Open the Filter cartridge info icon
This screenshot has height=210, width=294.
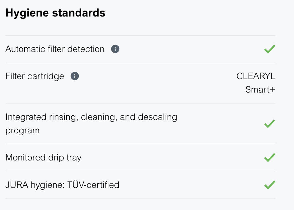[x=75, y=76]
